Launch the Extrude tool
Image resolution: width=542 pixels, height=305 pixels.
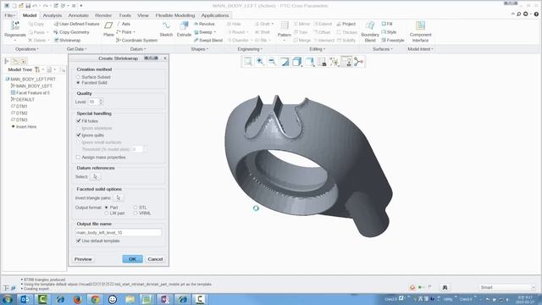[x=184, y=29]
